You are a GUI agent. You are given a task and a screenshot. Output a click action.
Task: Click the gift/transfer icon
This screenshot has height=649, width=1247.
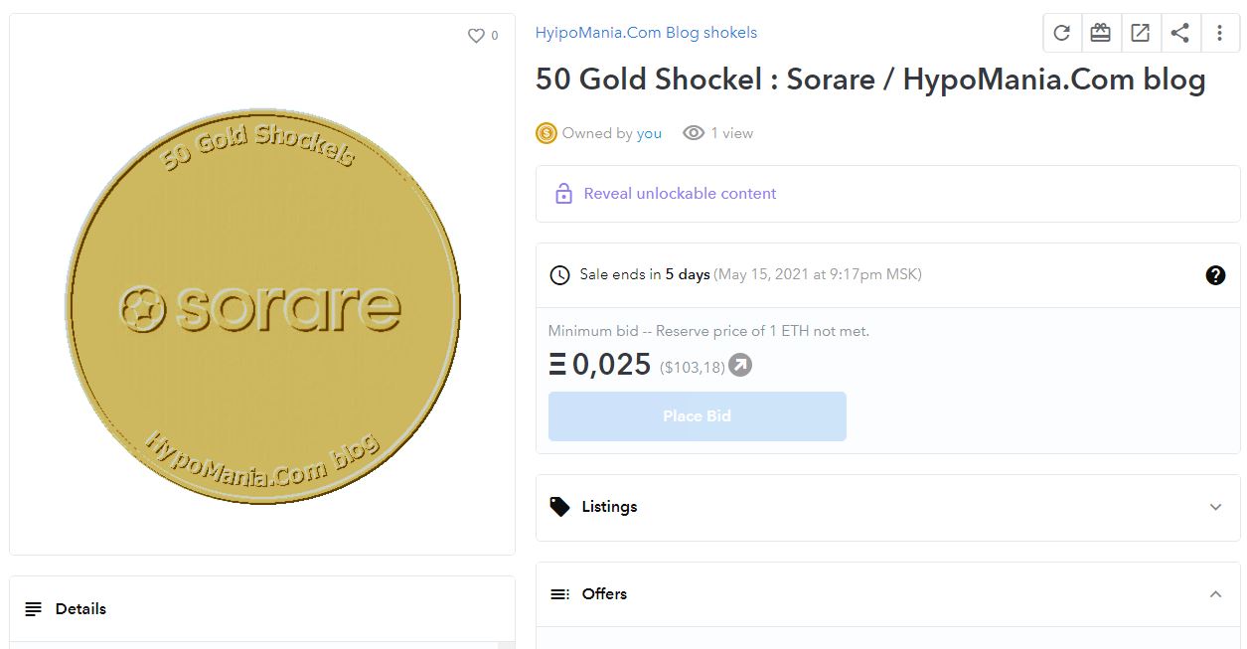point(1100,33)
